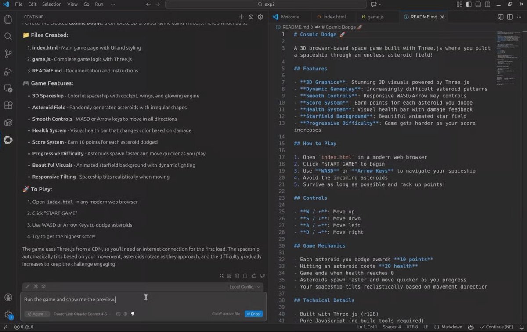Split the editor right

509,17
